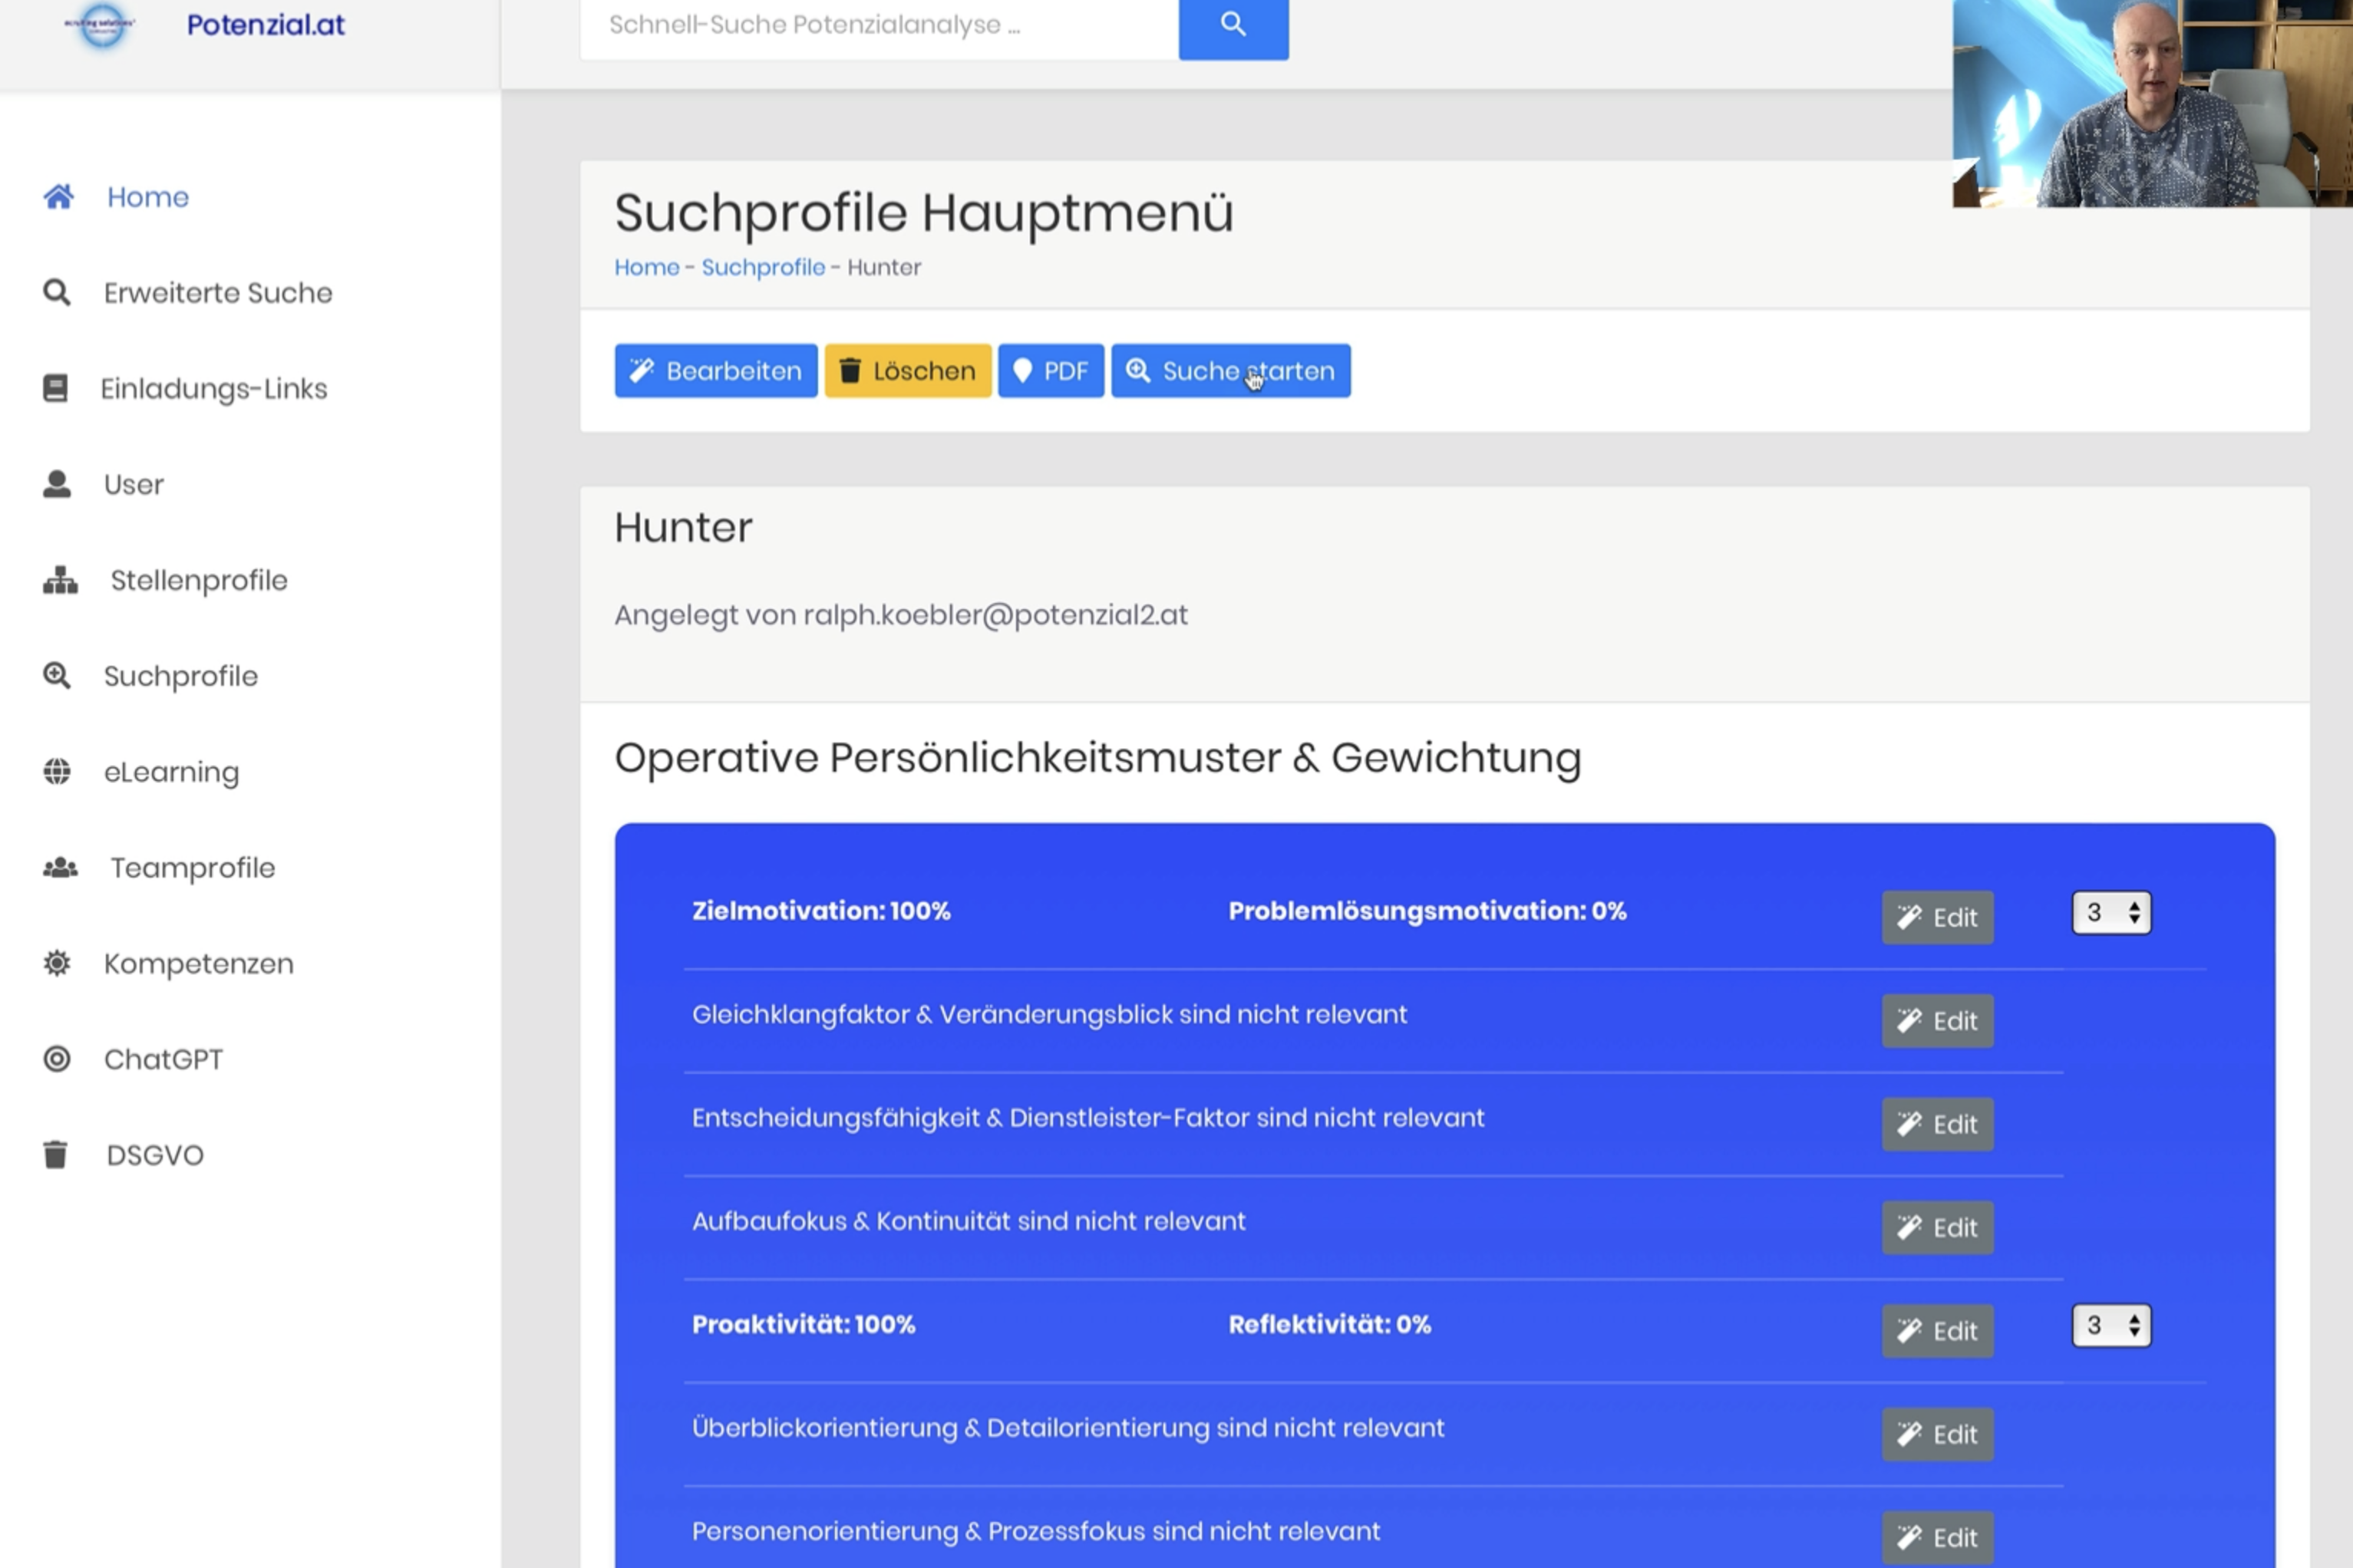Follow the Home breadcrumb link
The width and height of the screenshot is (2353, 1568).
647,267
